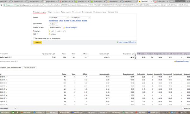Click the Показать все downloads button
Image resolution: width=190 pixels, height=114 pixels.
click(x=186, y=108)
